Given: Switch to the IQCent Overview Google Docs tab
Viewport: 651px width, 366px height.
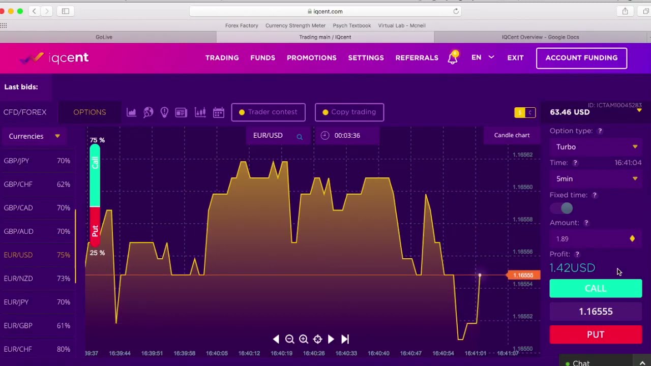Looking at the screenshot, I should coord(541,37).
